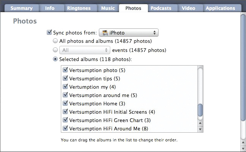The height and width of the screenshot is (152, 246).
Task: Open the iPhoto source dropdown
Action: [x=129, y=33]
